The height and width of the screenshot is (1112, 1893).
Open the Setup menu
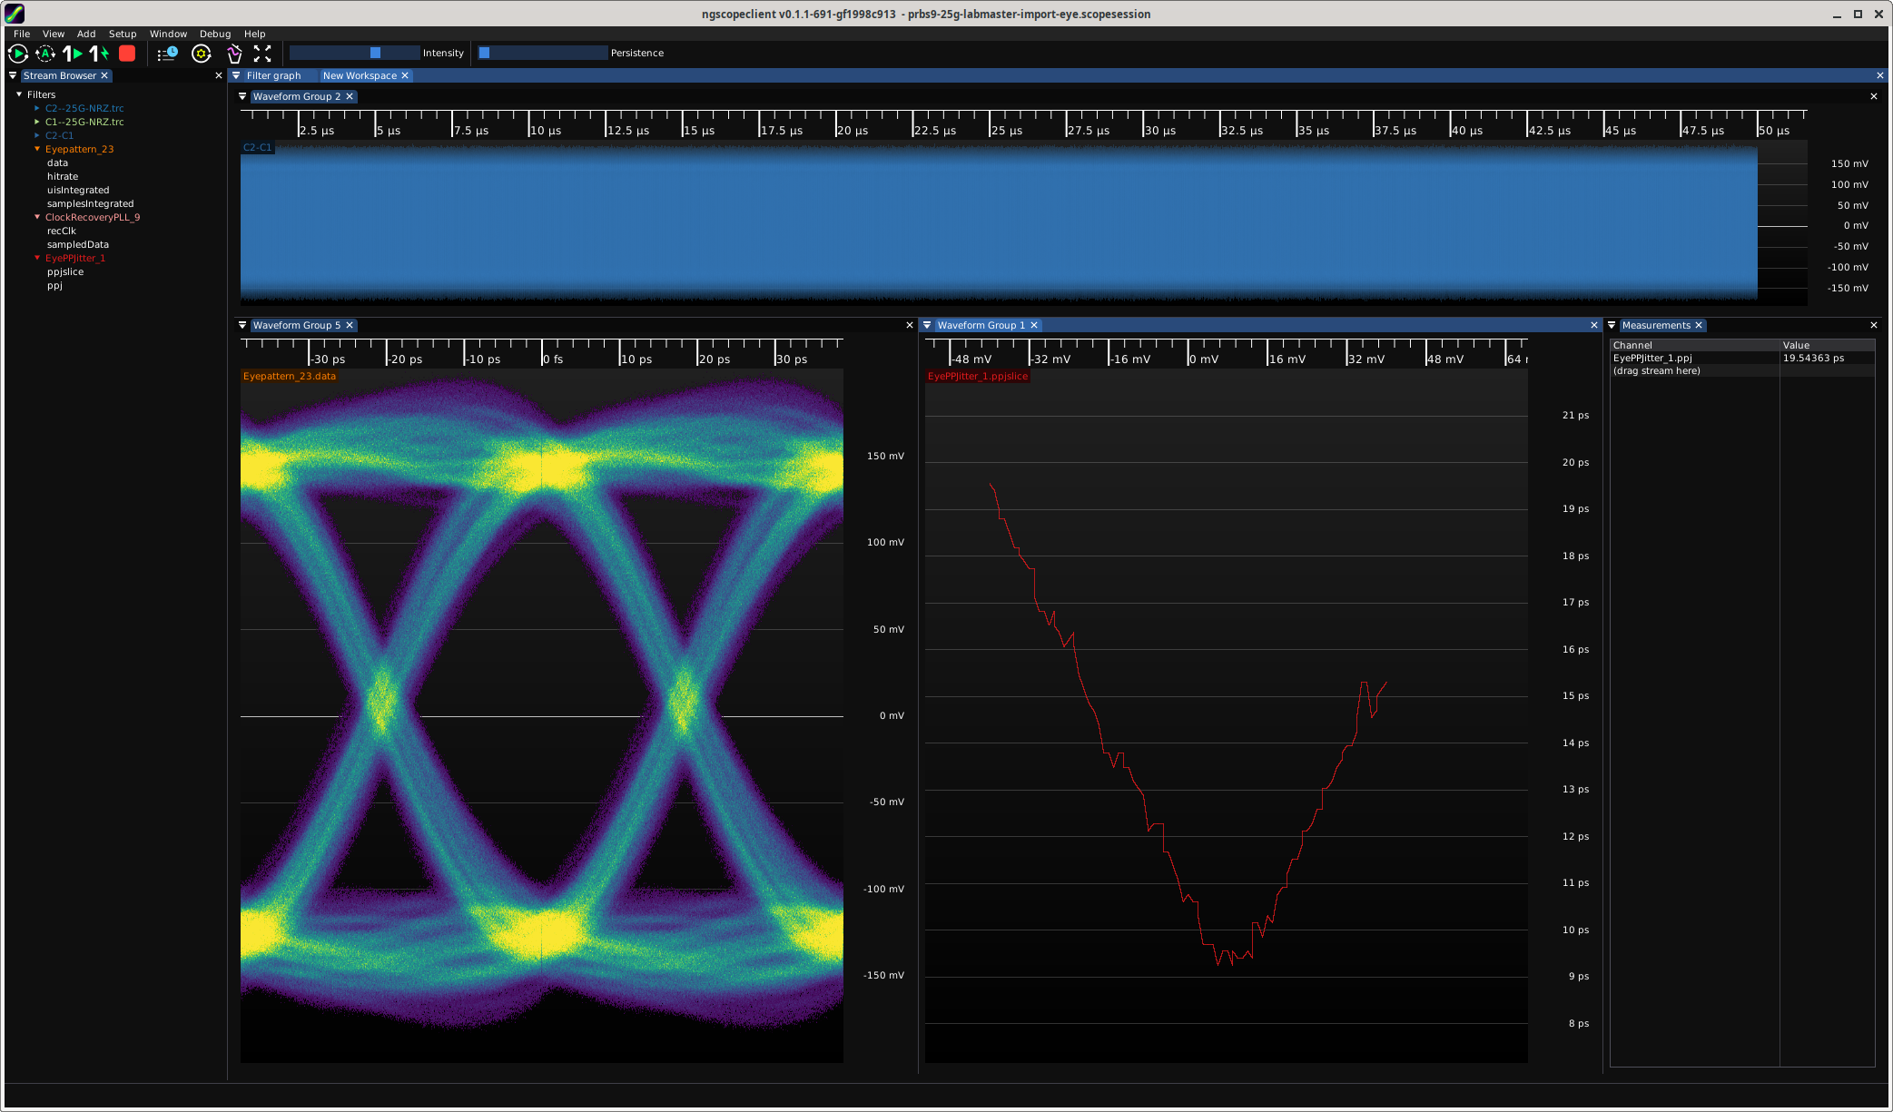[123, 34]
